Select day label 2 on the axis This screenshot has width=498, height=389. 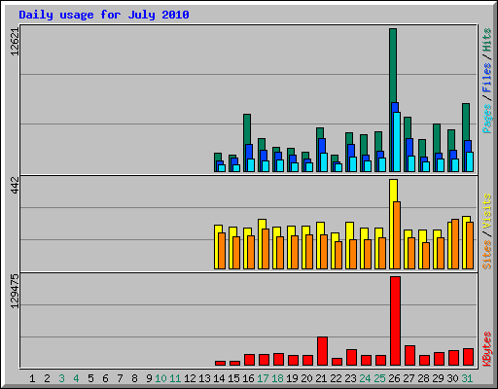[x=47, y=378]
